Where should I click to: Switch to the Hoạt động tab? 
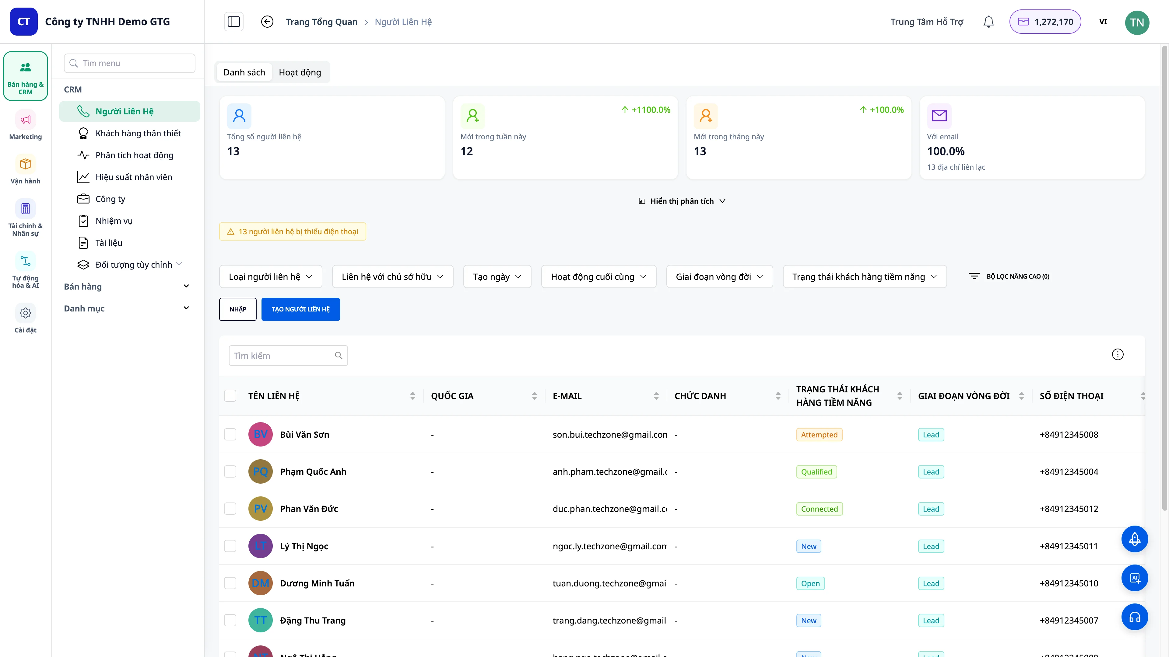300,73
